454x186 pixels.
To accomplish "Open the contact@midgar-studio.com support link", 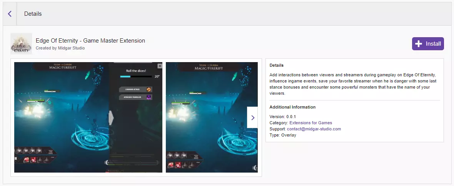I will (x=314, y=129).
